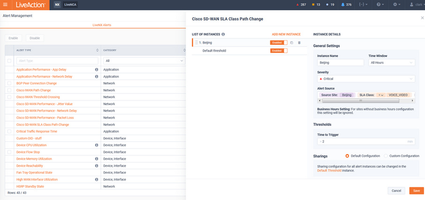Screen dimensions: 425x200
Task: Focus the Alert Type filter field
Action: click(x=57, y=61)
